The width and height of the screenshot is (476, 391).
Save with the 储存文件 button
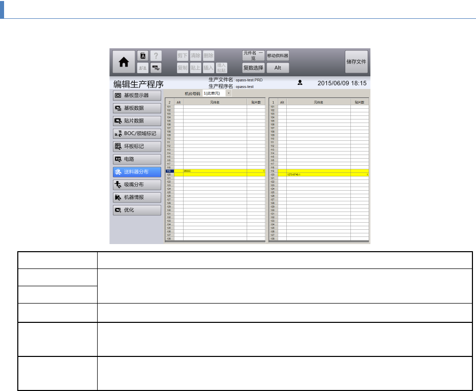point(356,62)
